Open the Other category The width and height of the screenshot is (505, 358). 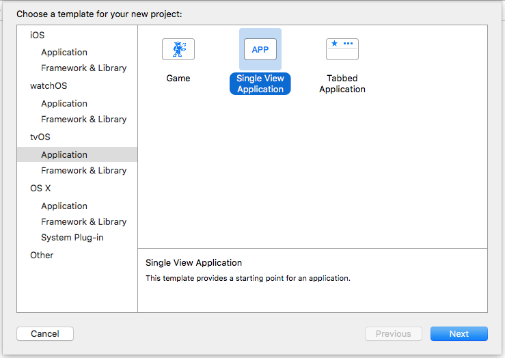[42, 255]
